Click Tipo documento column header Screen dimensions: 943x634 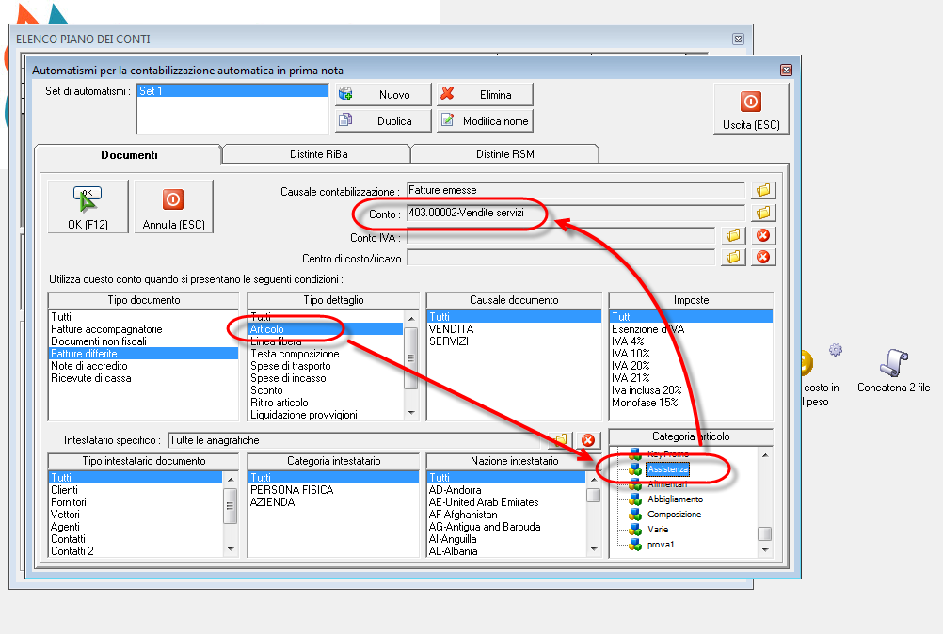point(143,300)
